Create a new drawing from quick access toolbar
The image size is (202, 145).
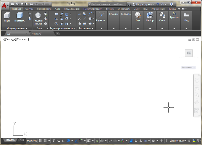pos(12,4)
